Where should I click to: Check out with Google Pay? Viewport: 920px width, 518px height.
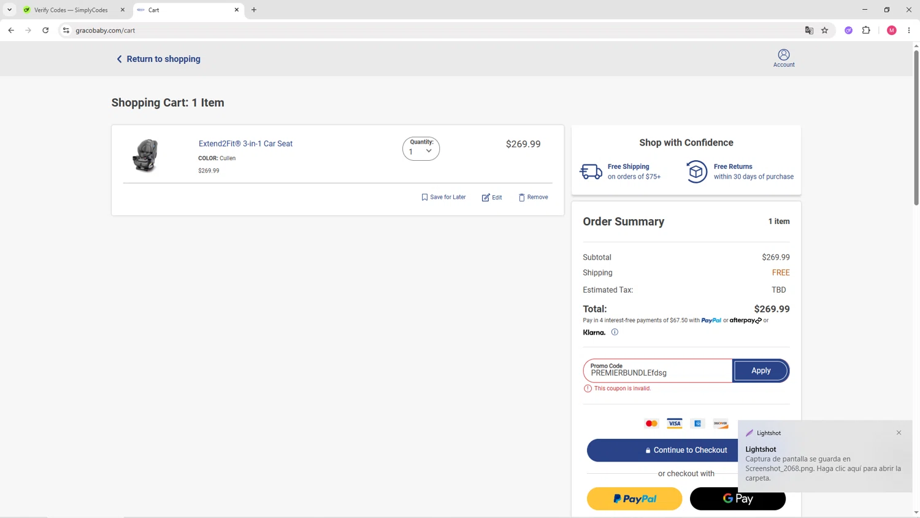pyautogui.click(x=737, y=499)
